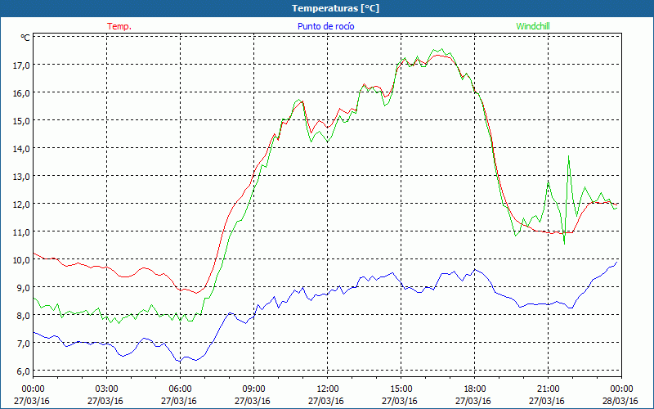Click the 28/03/16 date label
Image resolution: width=654 pixels, height=409 pixels.
[x=621, y=401]
